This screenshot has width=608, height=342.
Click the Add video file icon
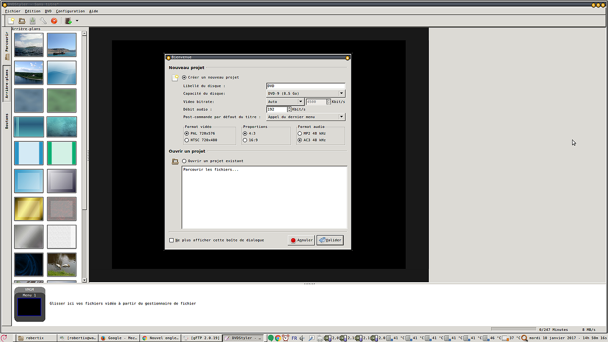click(x=68, y=21)
